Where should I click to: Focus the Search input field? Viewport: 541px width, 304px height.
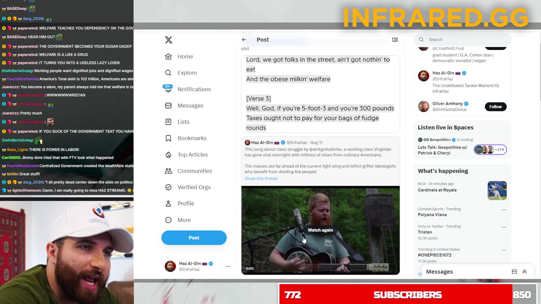coord(462,40)
